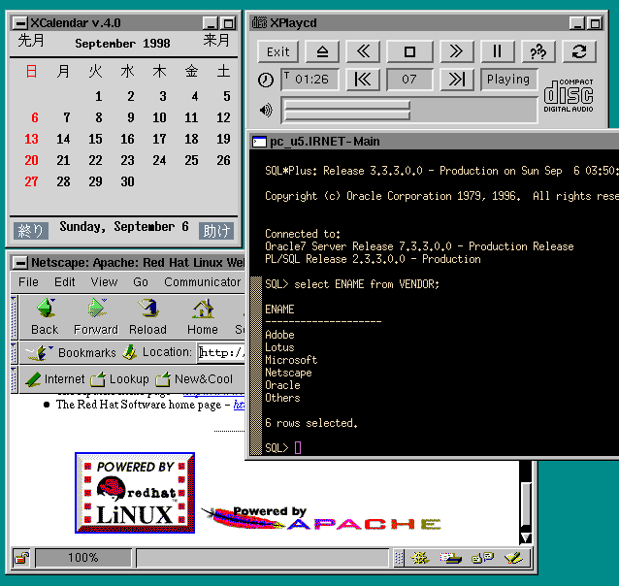Open the Mailbox from the component bar
619x586 pixels.
(451, 558)
